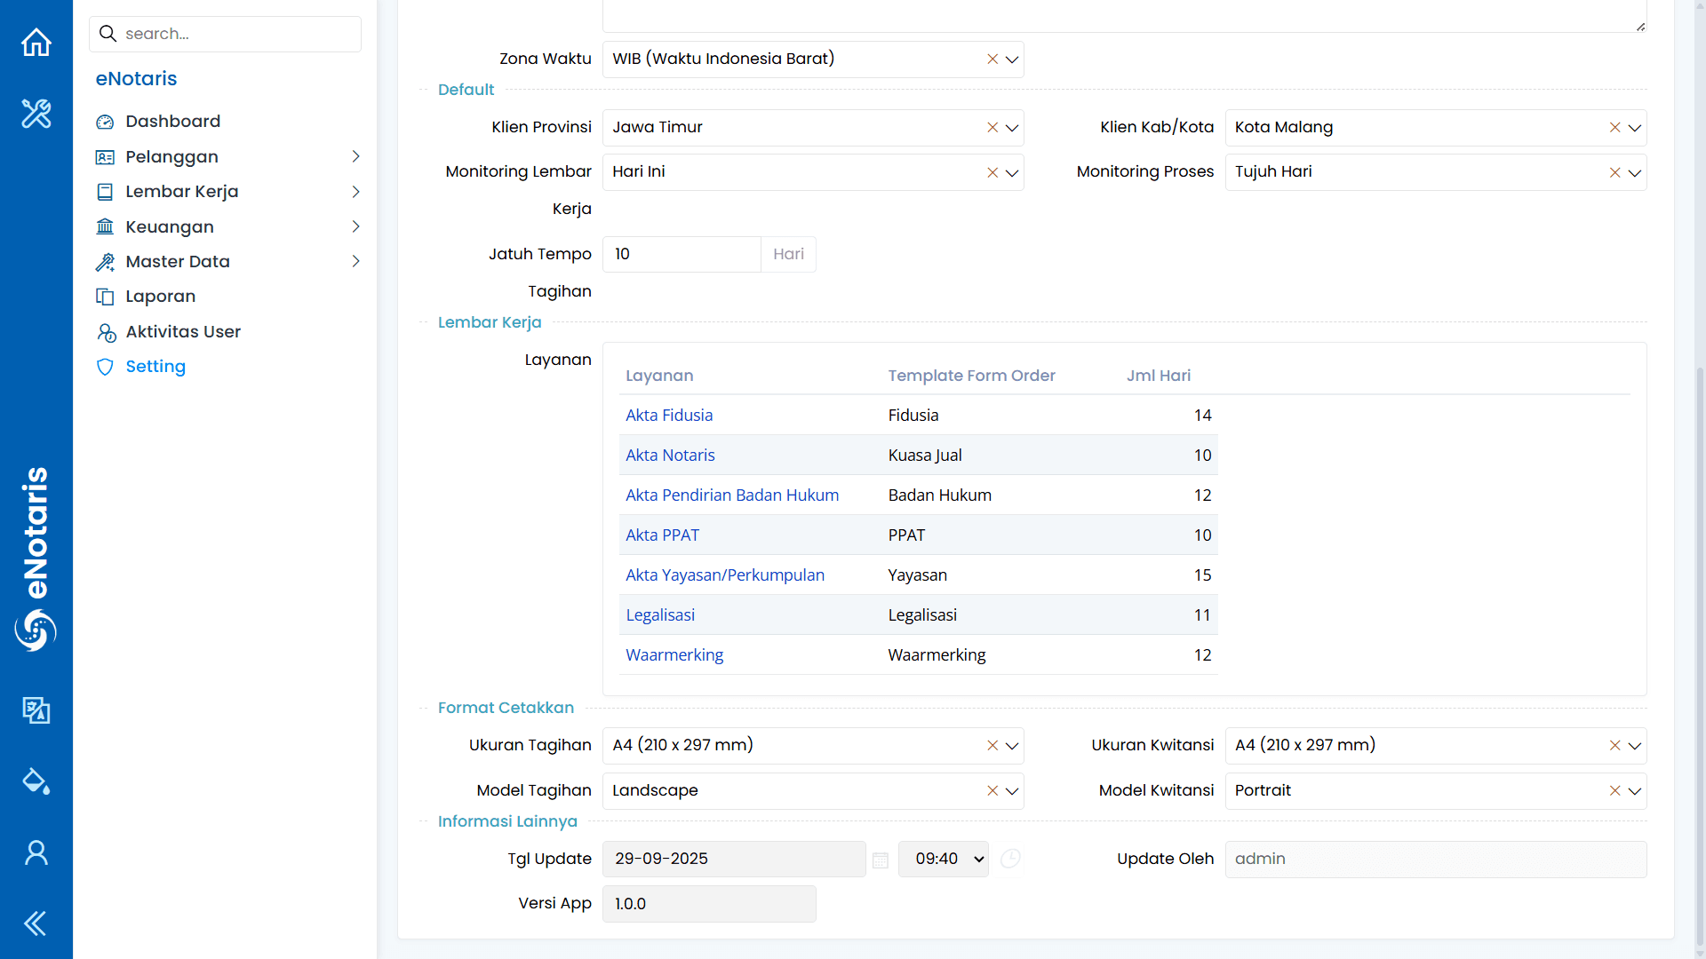Clear the Klien Kab/Kota value
1706x959 pixels.
[1614, 128]
